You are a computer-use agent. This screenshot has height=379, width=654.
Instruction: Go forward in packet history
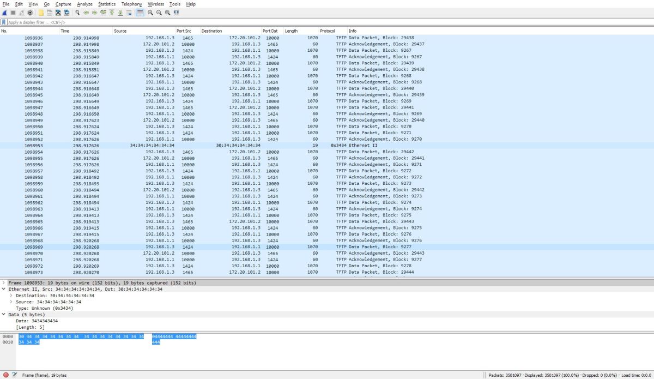click(x=94, y=13)
